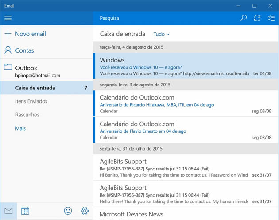This screenshot has width=279, height=220.
Task: Maximize the Email window
Action: 255,6
